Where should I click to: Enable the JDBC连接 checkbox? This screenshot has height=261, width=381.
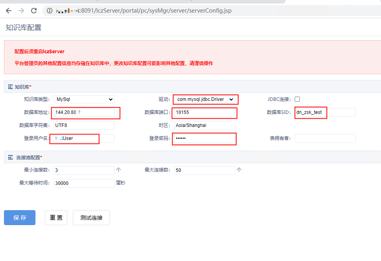(x=297, y=99)
